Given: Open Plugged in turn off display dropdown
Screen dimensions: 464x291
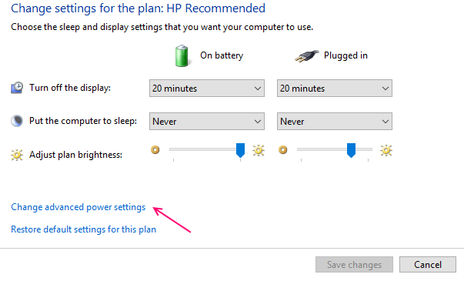Looking at the screenshot, I should (x=335, y=89).
